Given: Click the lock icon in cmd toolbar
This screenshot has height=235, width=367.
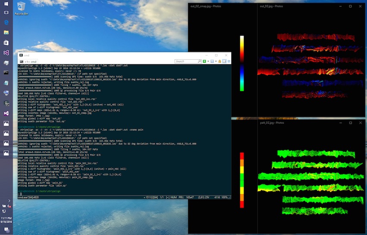Looking at the screenshot, I should [x=220, y=61].
